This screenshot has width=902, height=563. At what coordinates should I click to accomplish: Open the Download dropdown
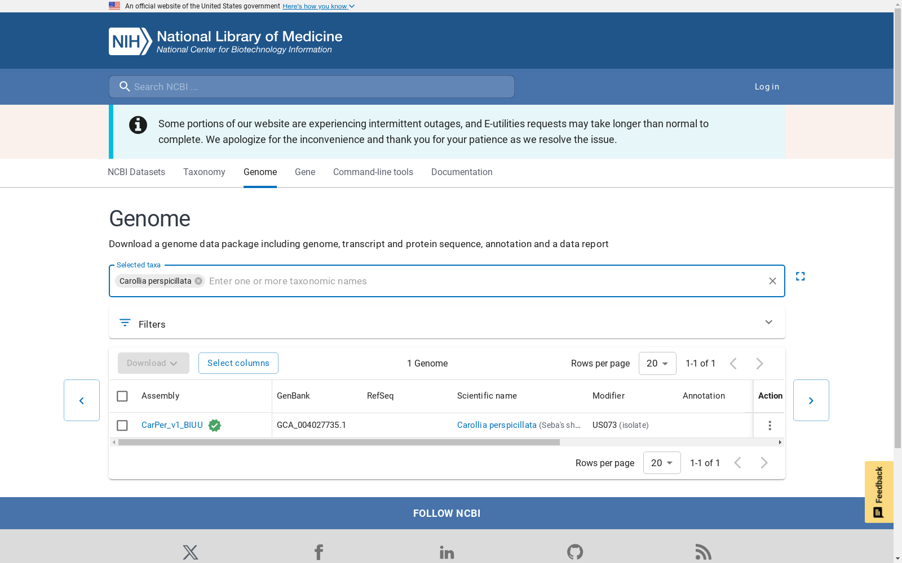tap(153, 363)
